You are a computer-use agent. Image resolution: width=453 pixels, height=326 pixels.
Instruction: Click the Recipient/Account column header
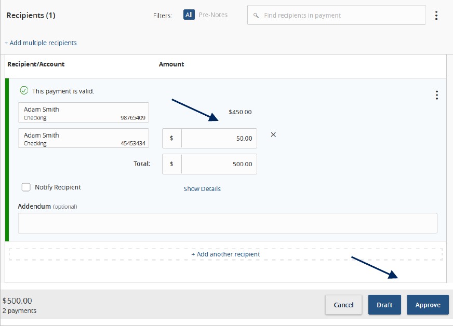(x=36, y=64)
